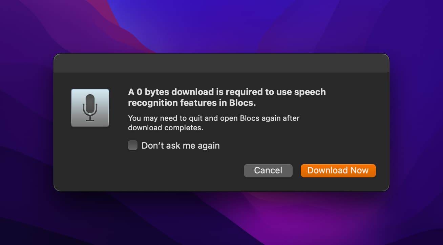Click the desktop wallpaper right of the dialog

[x=416, y=122]
